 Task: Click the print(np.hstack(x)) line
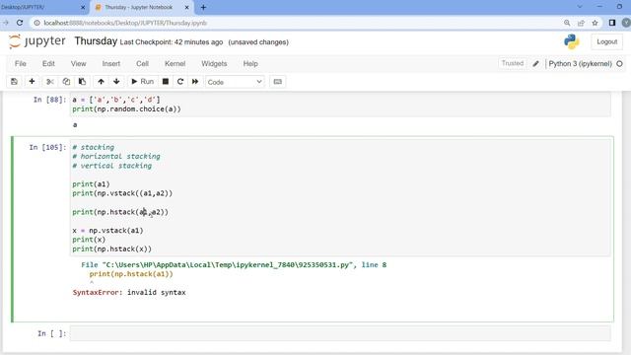(x=111, y=248)
